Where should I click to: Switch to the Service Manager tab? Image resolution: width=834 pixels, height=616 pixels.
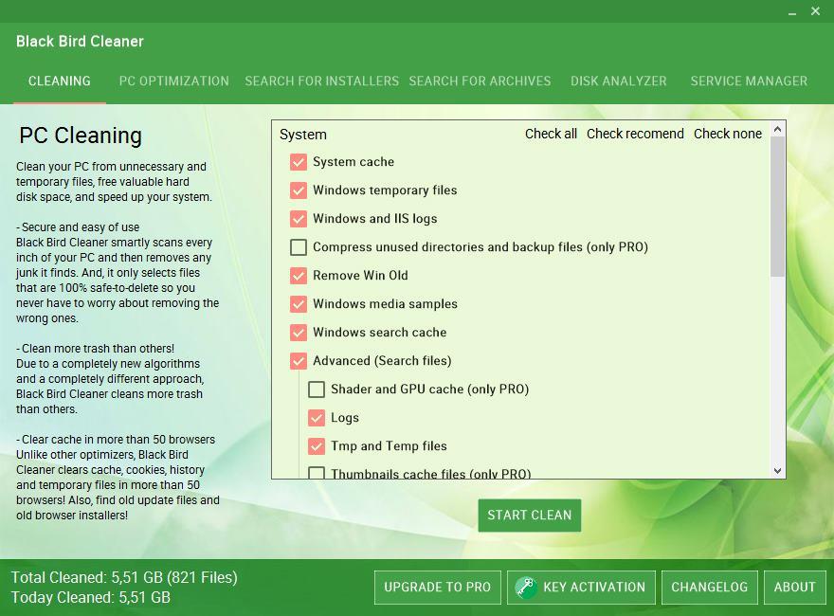coord(749,82)
